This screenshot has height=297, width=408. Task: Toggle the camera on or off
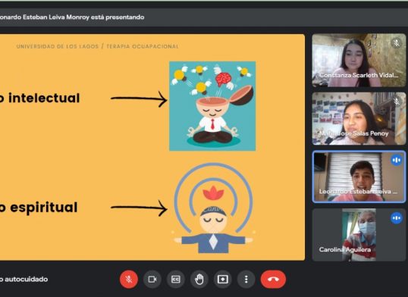click(152, 280)
